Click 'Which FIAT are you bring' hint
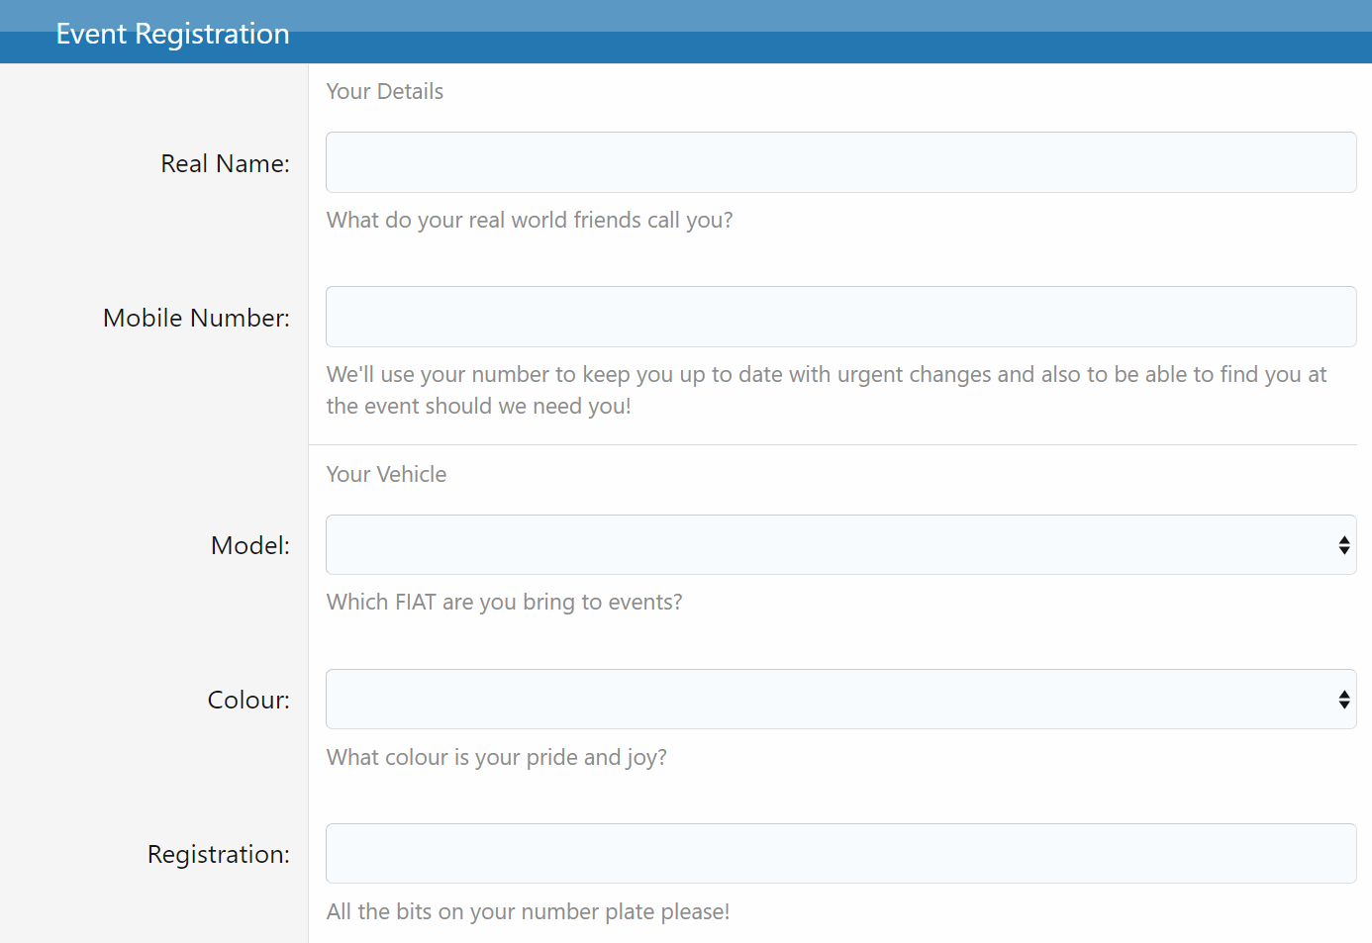This screenshot has width=1372, height=943. pos(504,602)
